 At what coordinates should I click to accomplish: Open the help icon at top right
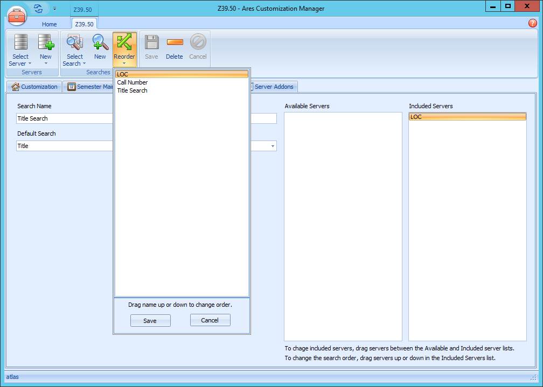(x=533, y=24)
